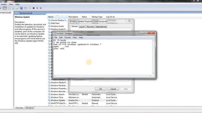Pause the service with the pause icon
The image size is (202, 113).
click(37, 8)
